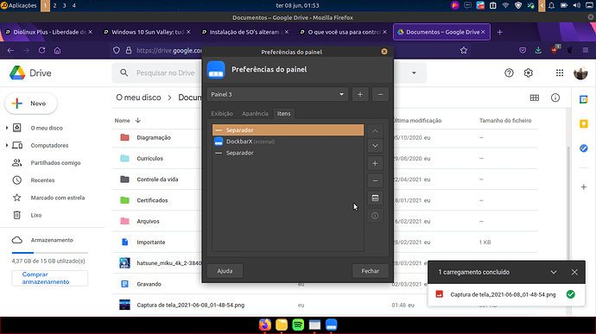Switch to the Exibição tab
Screen dimensions: 596x334
pyautogui.click(x=222, y=114)
